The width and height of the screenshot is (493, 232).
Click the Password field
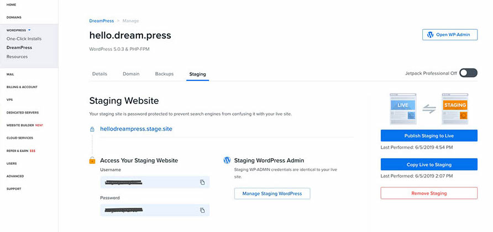click(x=155, y=210)
